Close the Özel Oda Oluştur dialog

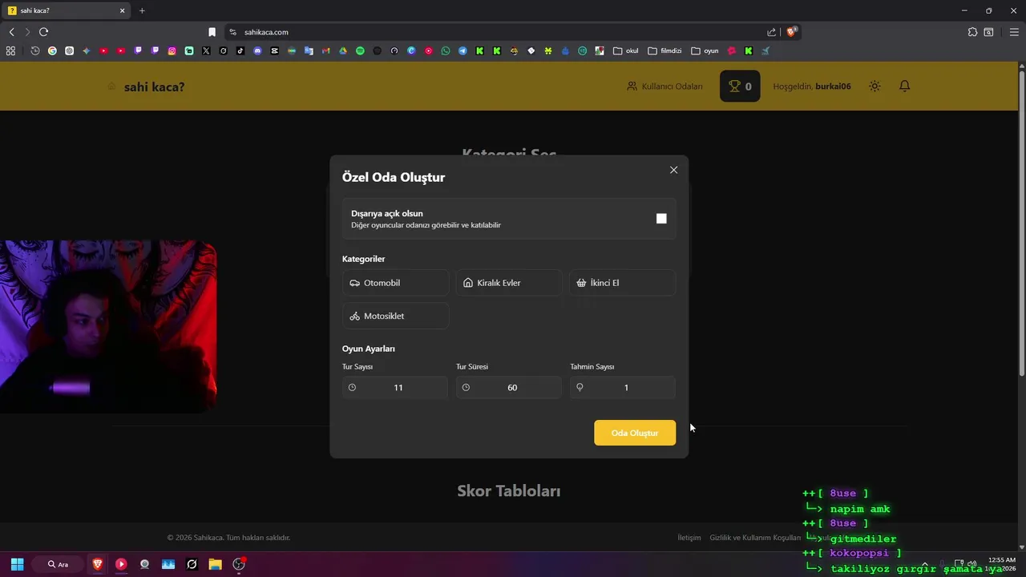pos(673,170)
